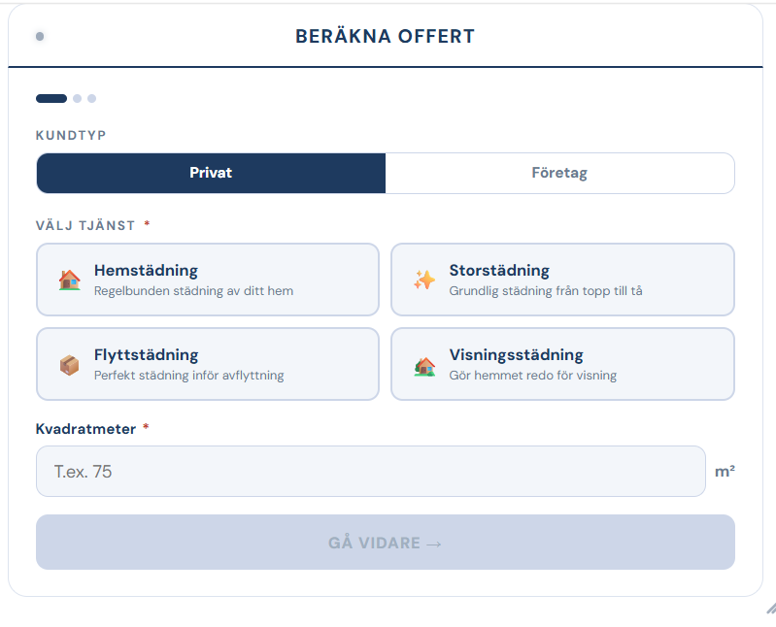Click the grey dot beside the header
The image size is (776, 627).
click(40, 36)
